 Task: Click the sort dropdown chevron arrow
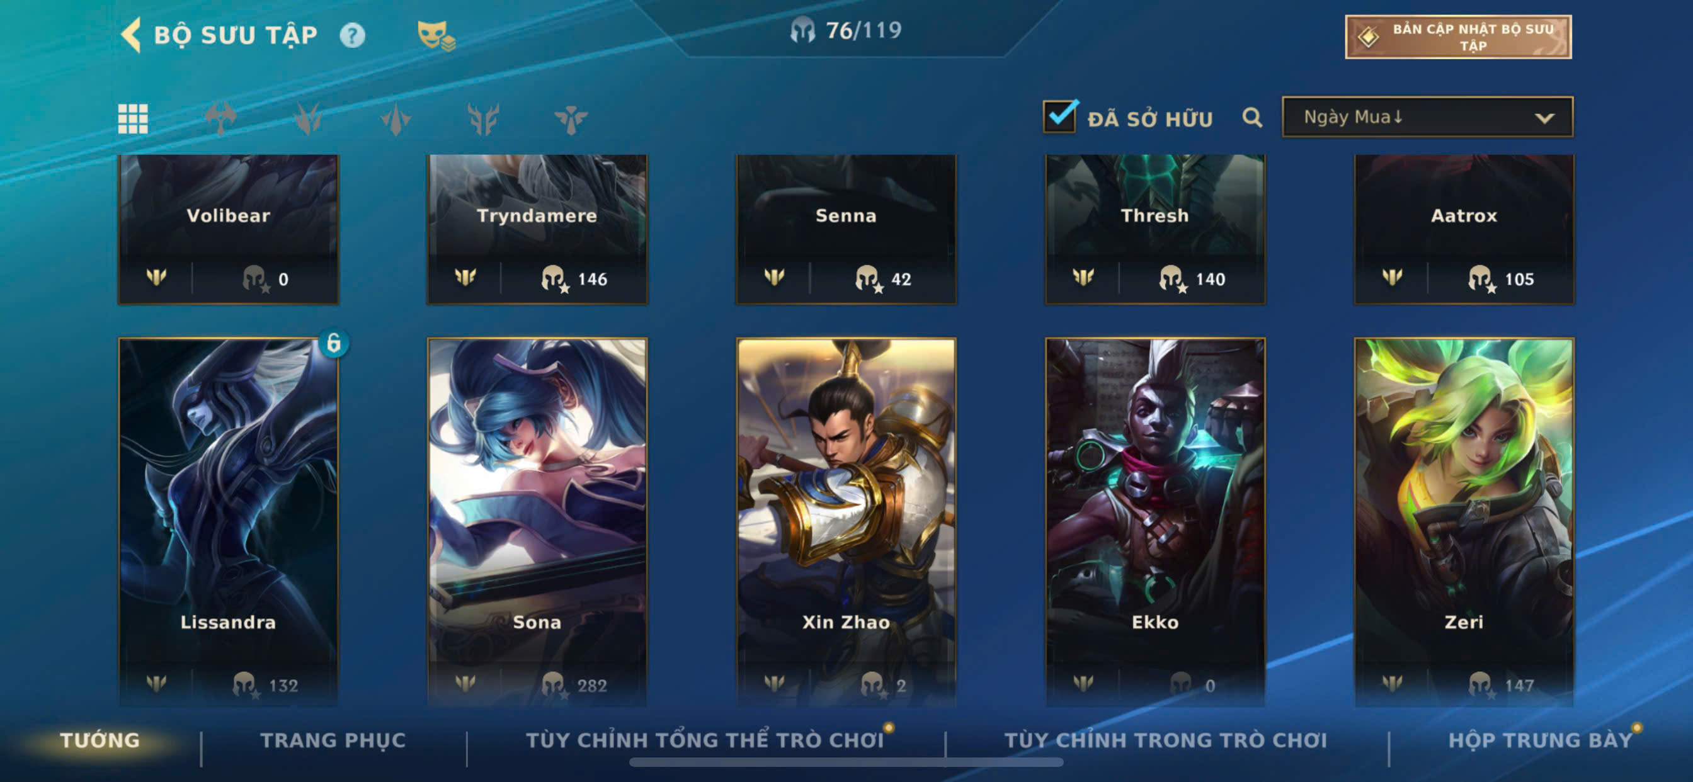tap(1544, 118)
